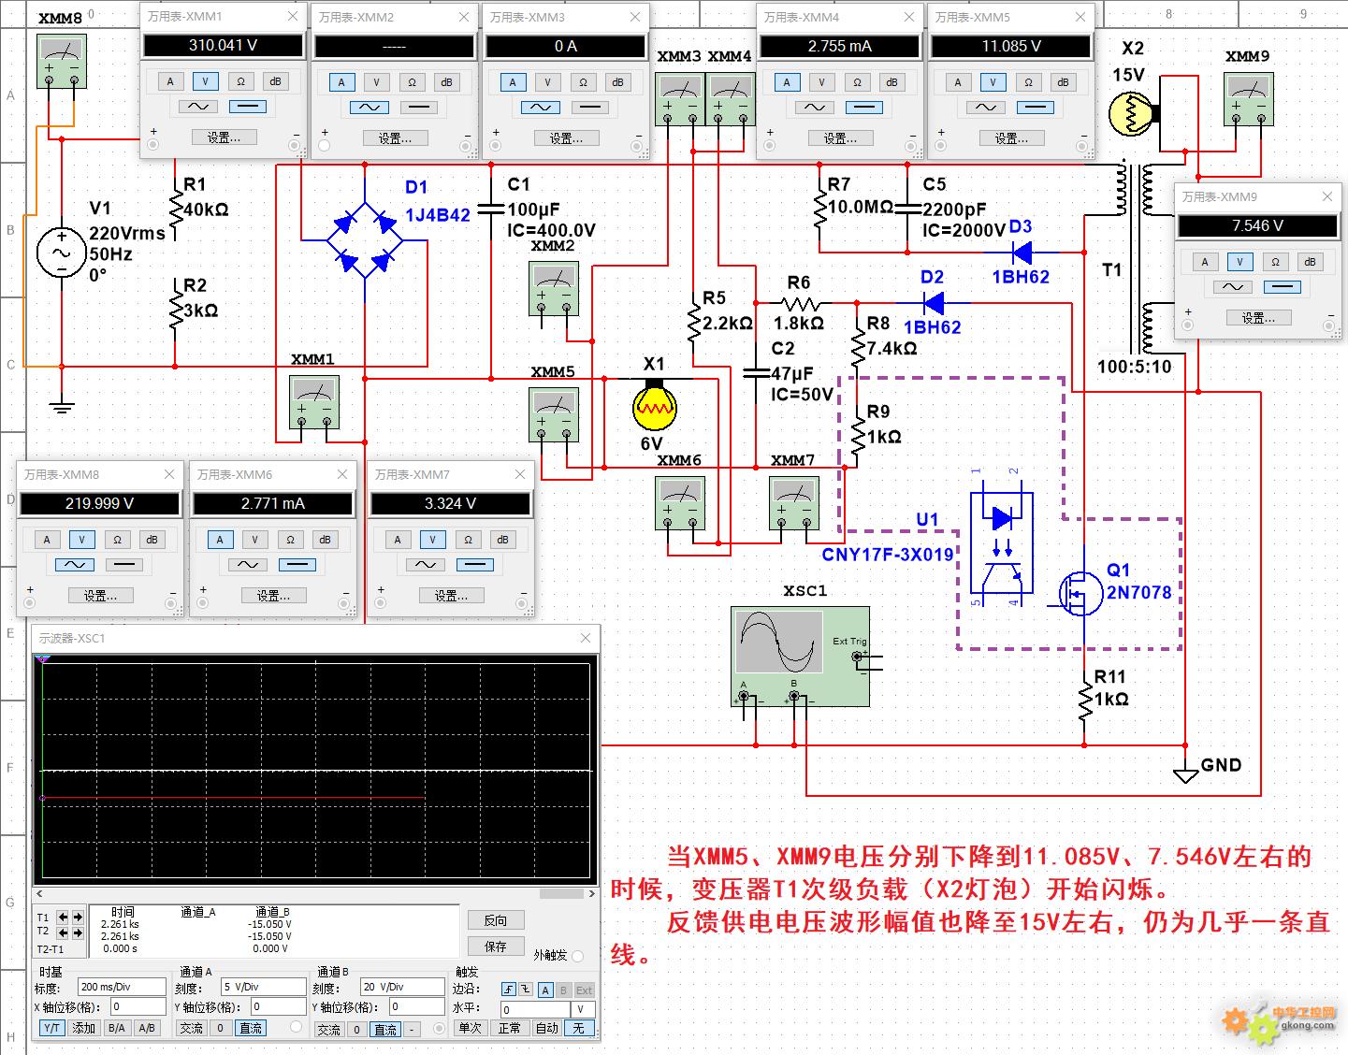Image resolution: width=1348 pixels, height=1055 pixels.
Task: Select the V1 AC voltage source symbol
Action: tap(62, 253)
